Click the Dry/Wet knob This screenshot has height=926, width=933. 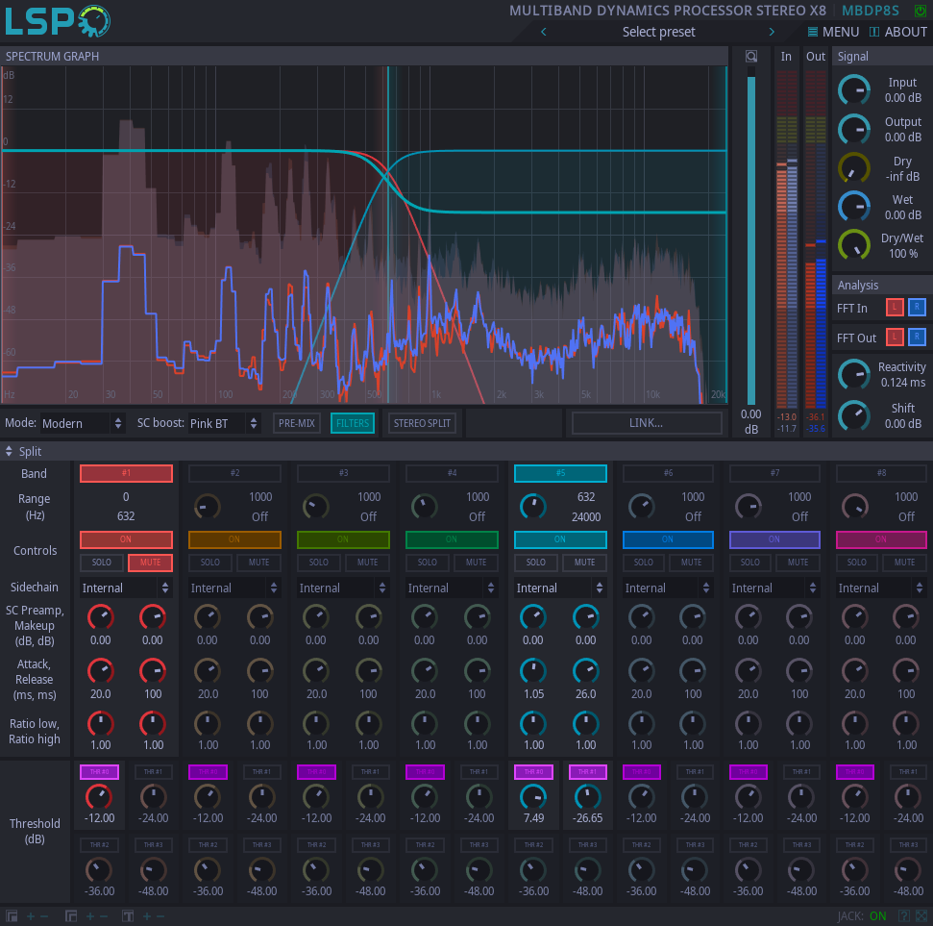(x=854, y=245)
